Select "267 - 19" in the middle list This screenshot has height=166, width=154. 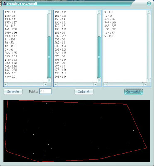click(x=60, y=43)
